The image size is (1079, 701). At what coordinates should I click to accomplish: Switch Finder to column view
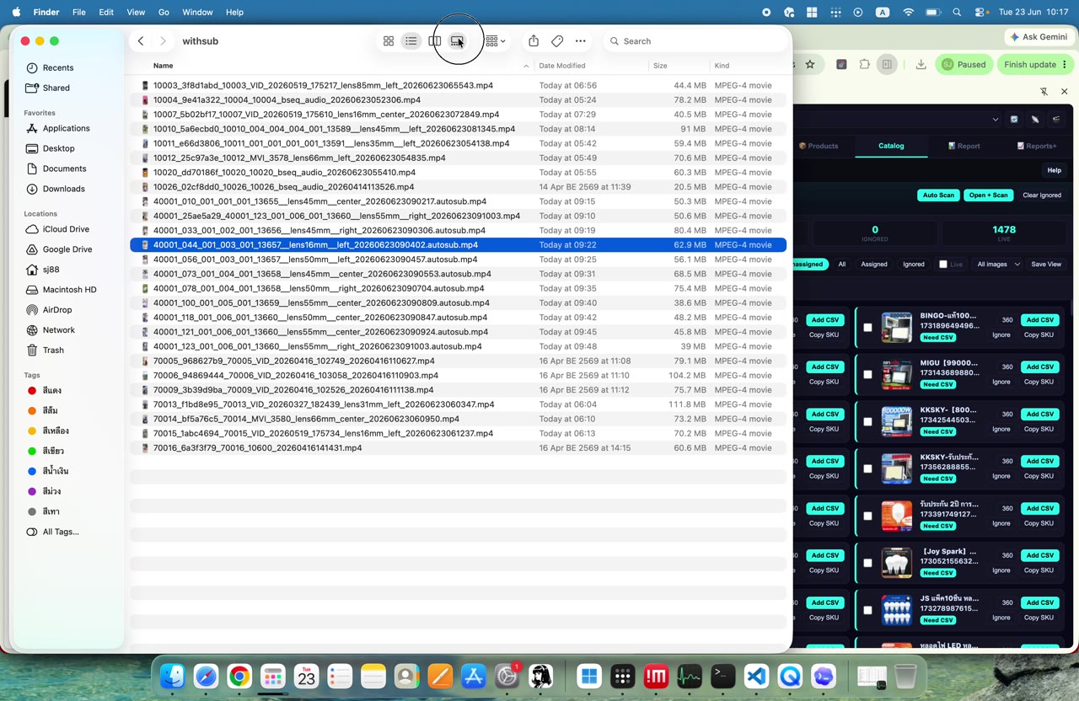434,40
